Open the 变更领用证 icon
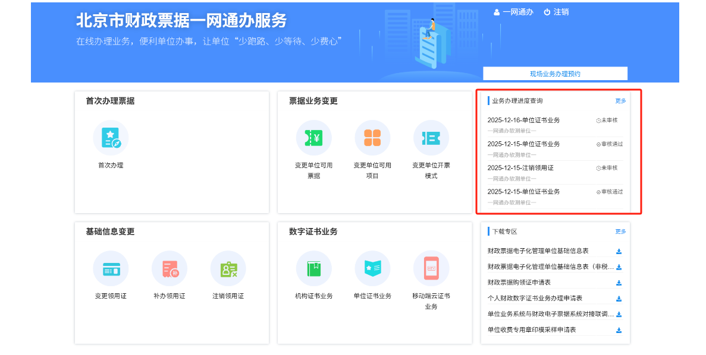This screenshot has height=355, width=706. pos(111,268)
